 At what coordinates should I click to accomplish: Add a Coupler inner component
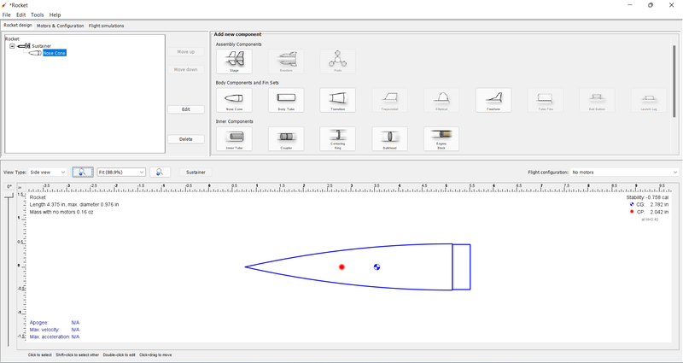(286, 139)
